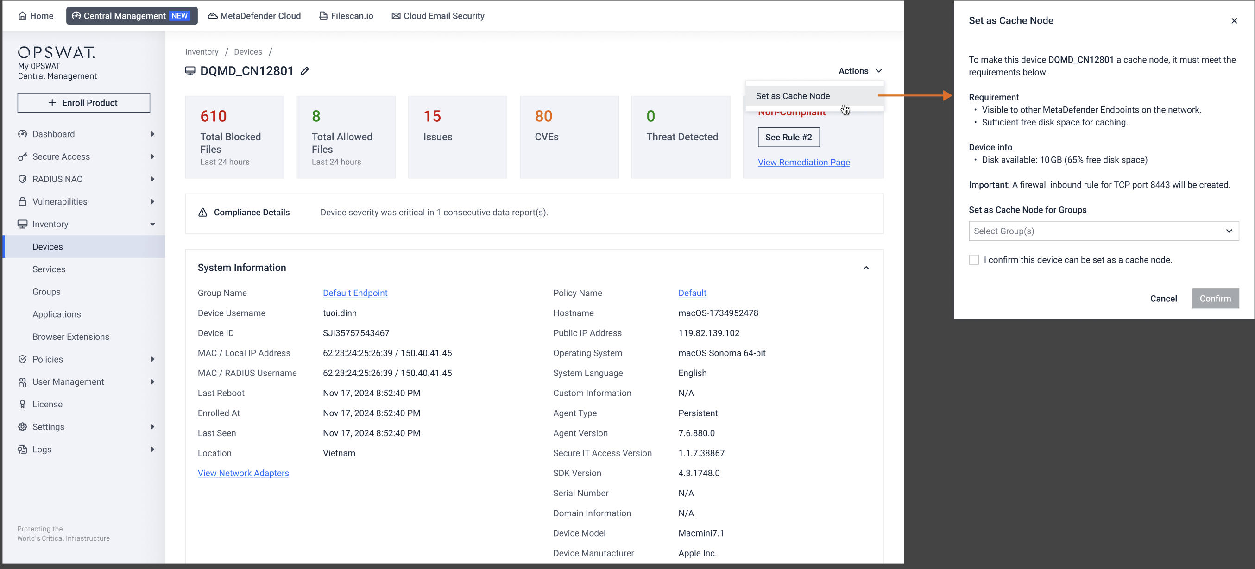Select Set as Cache Node menu item

[814, 96]
